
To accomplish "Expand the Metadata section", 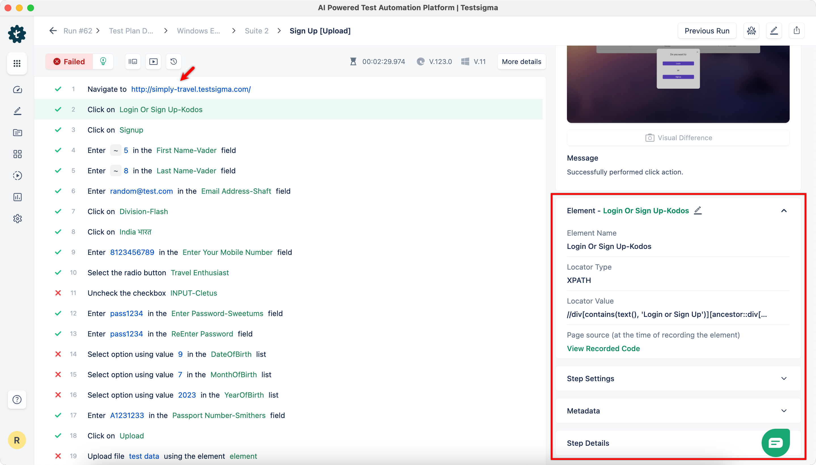I will click(784, 411).
